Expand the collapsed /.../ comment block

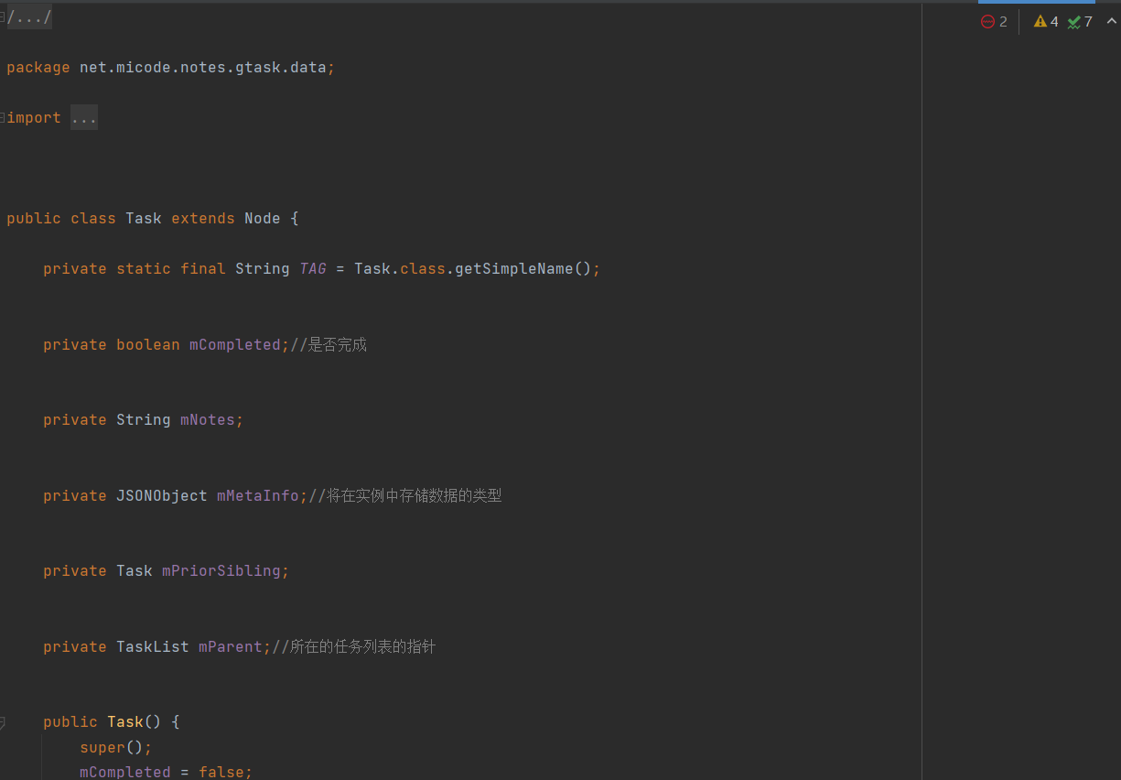click(27, 16)
